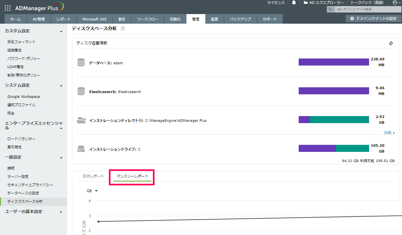The height and width of the screenshot is (235, 402).
Task: Open the Microsoft 365 tab
Action: [94, 19]
